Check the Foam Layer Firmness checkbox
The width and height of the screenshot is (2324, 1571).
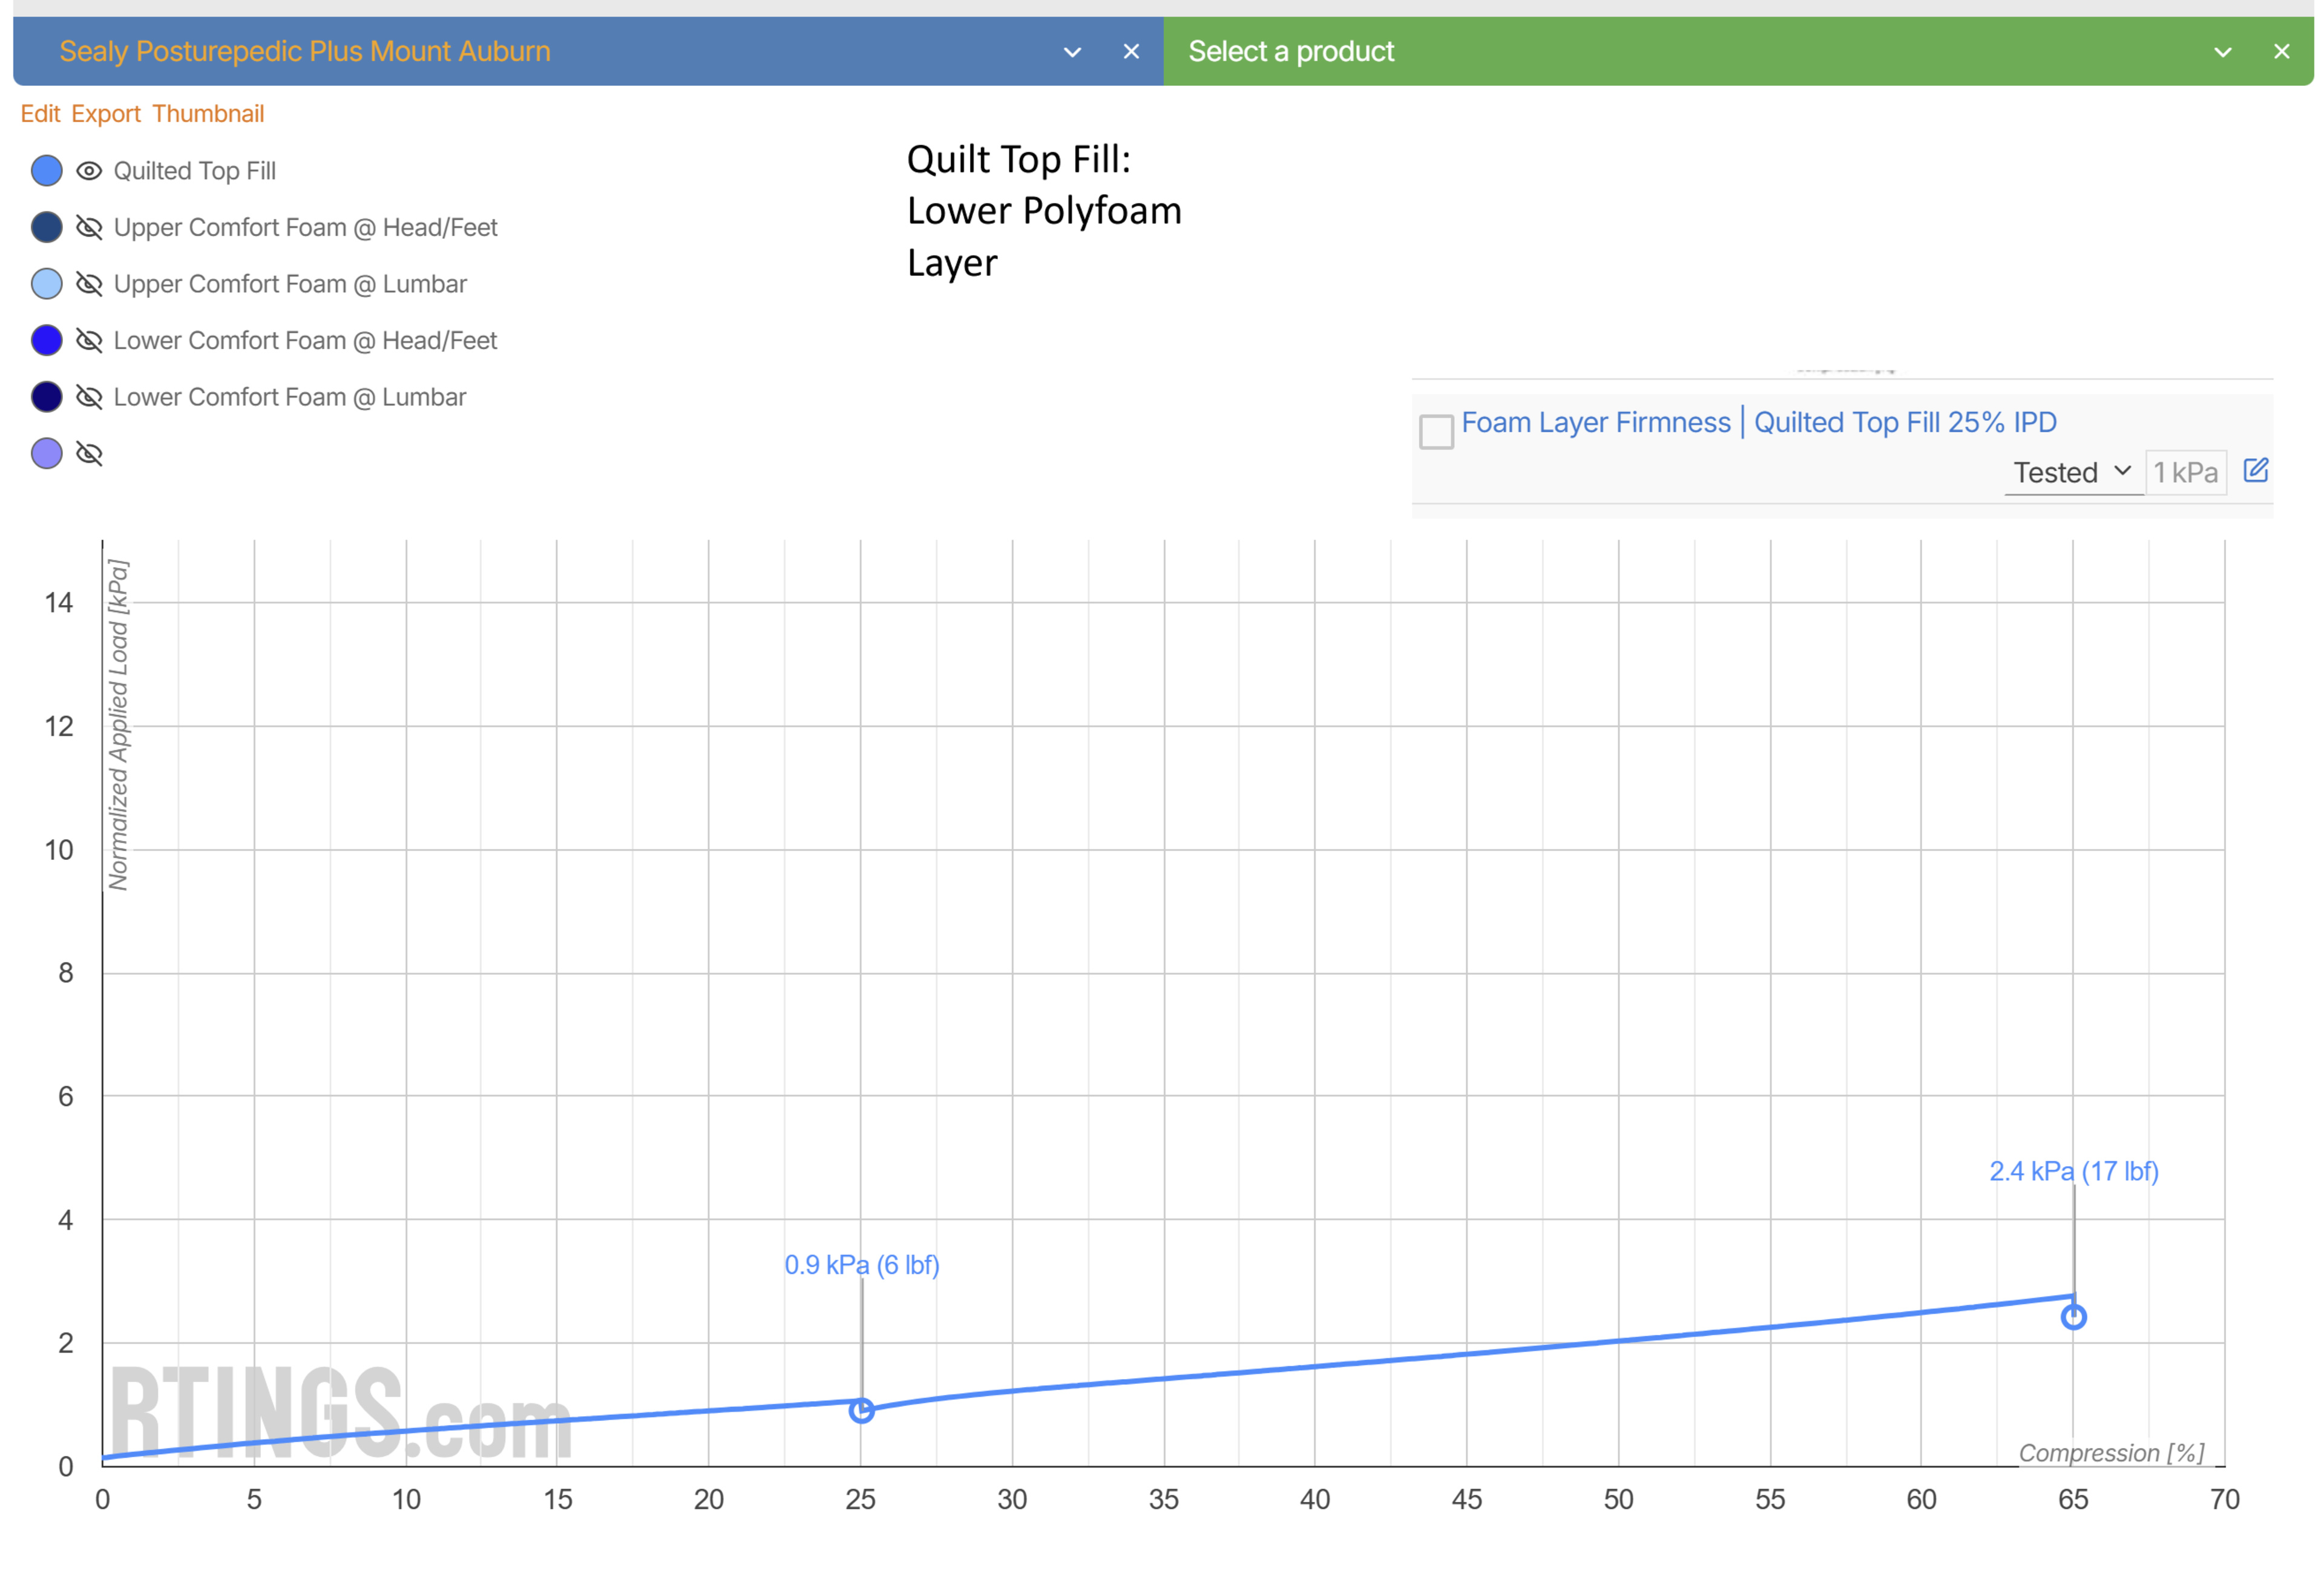click(1436, 432)
